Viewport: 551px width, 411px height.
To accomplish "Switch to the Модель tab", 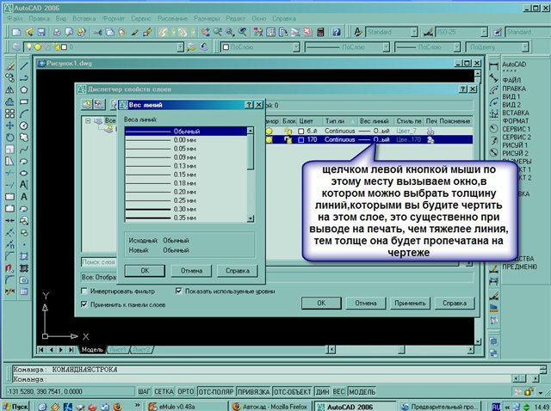I will (92, 350).
